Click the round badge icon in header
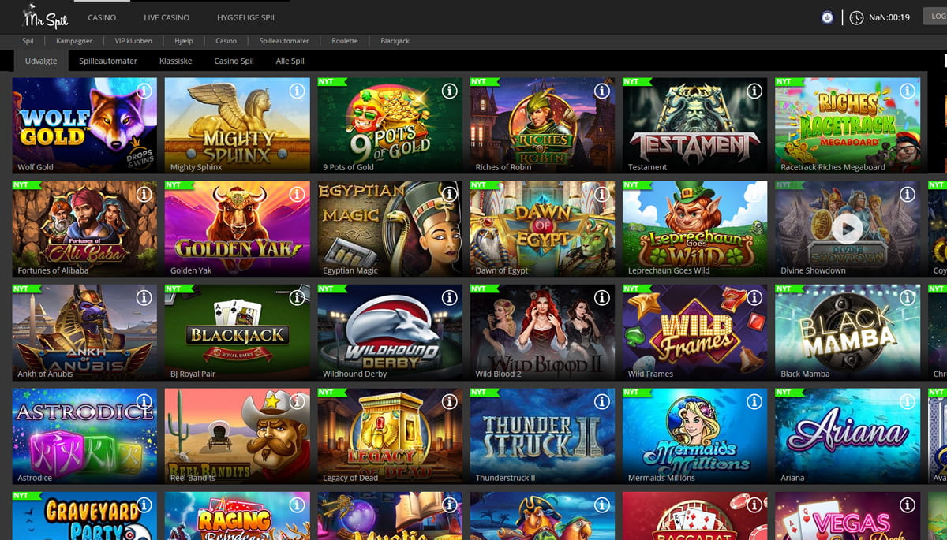Image resolution: width=947 pixels, height=540 pixels. pos(827,17)
